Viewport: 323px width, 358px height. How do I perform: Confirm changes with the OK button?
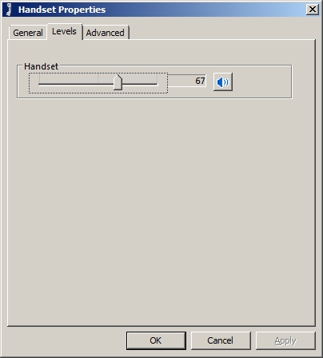156,340
